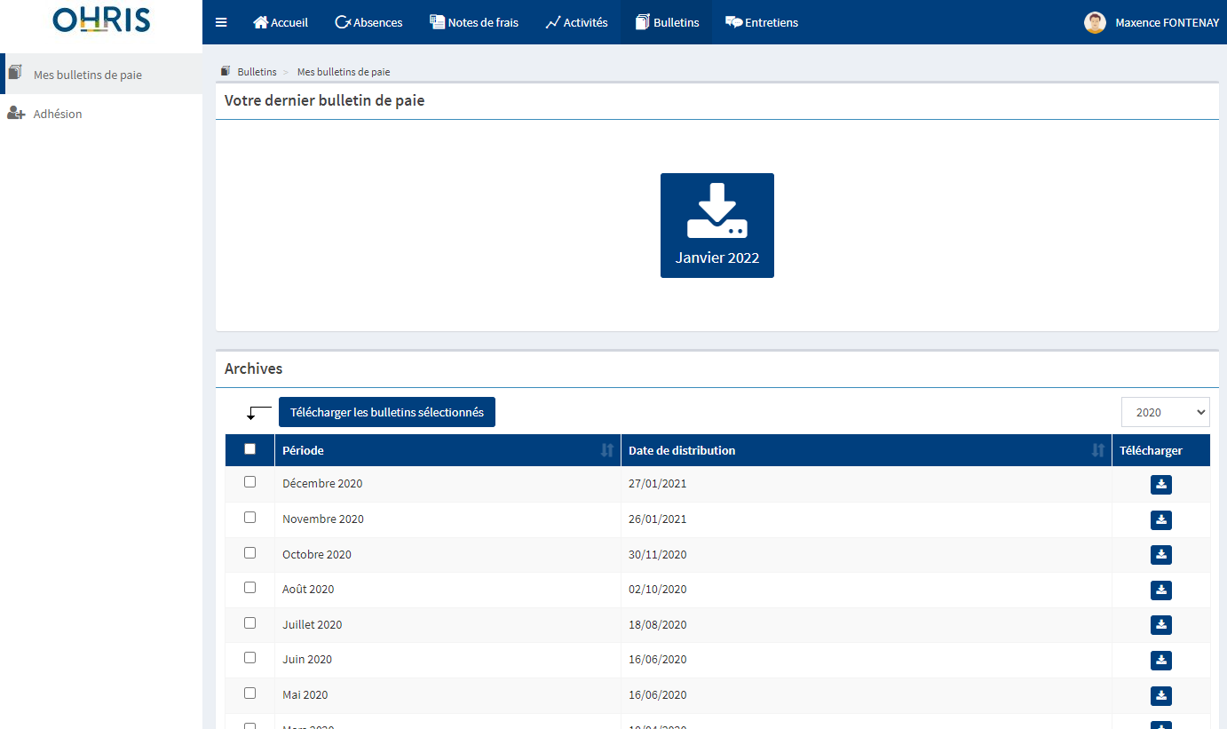1227x729 pixels.
Task: Select the Août 2020 checkbox
Action: pyautogui.click(x=249, y=588)
